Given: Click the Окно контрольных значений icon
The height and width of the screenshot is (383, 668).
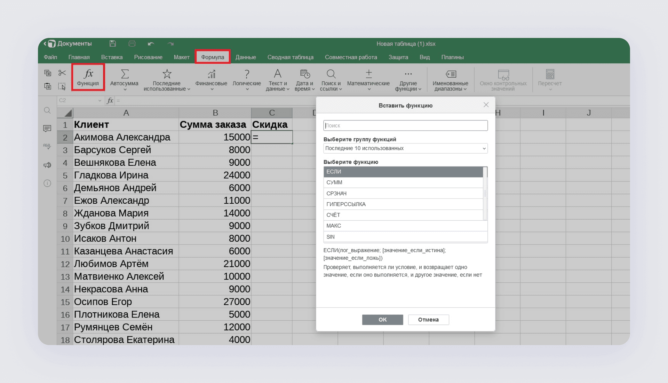Looking at the screenshot, I should 503,74.
